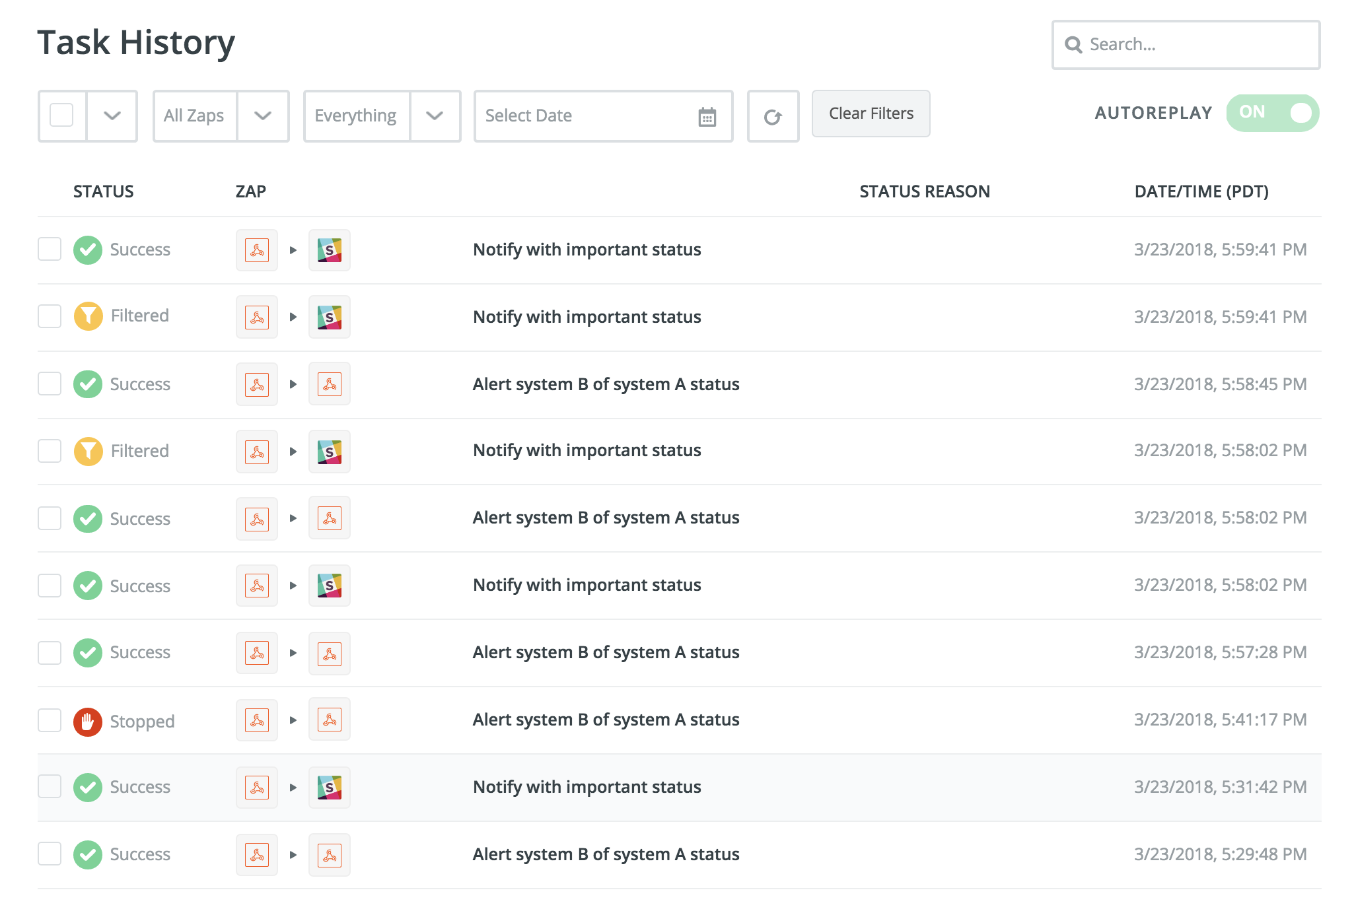Click the Clear Filters button
1354x915 pixels.
pyautogui.click(x=872, y=114)
